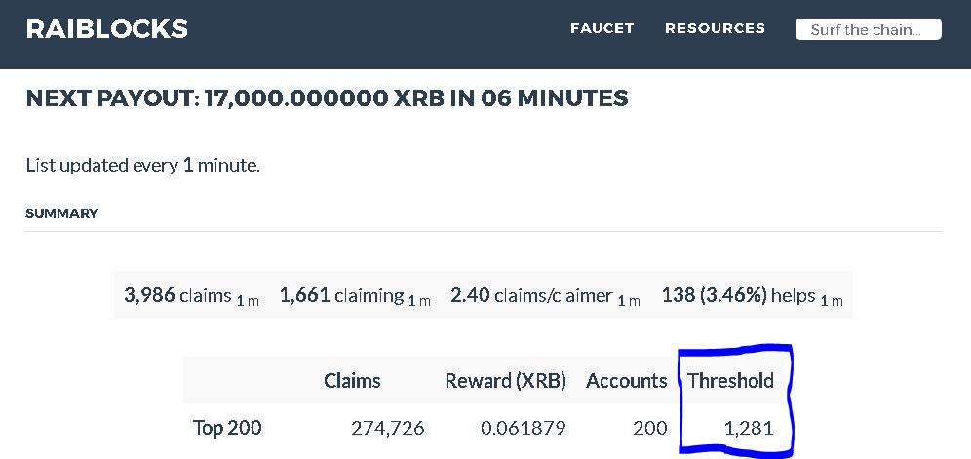Click the 3,986 claims statistic
971x459 pixels.
click(191, 295)
